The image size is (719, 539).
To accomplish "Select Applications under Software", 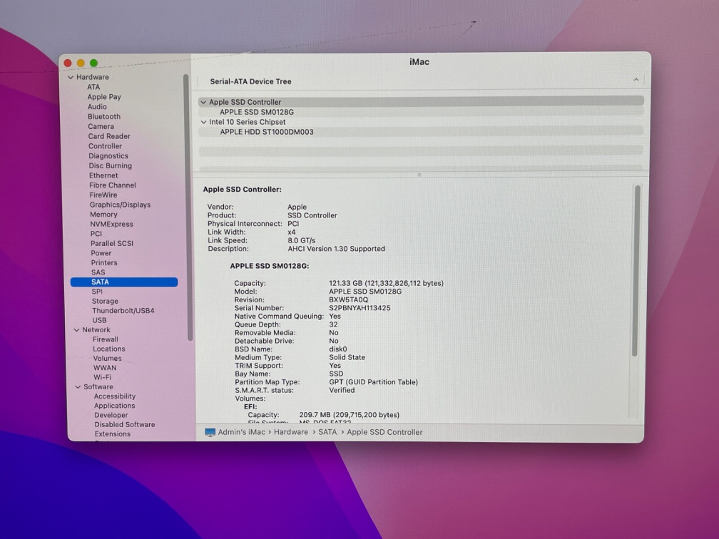I will pyautogui.click(x=115, y=406).
